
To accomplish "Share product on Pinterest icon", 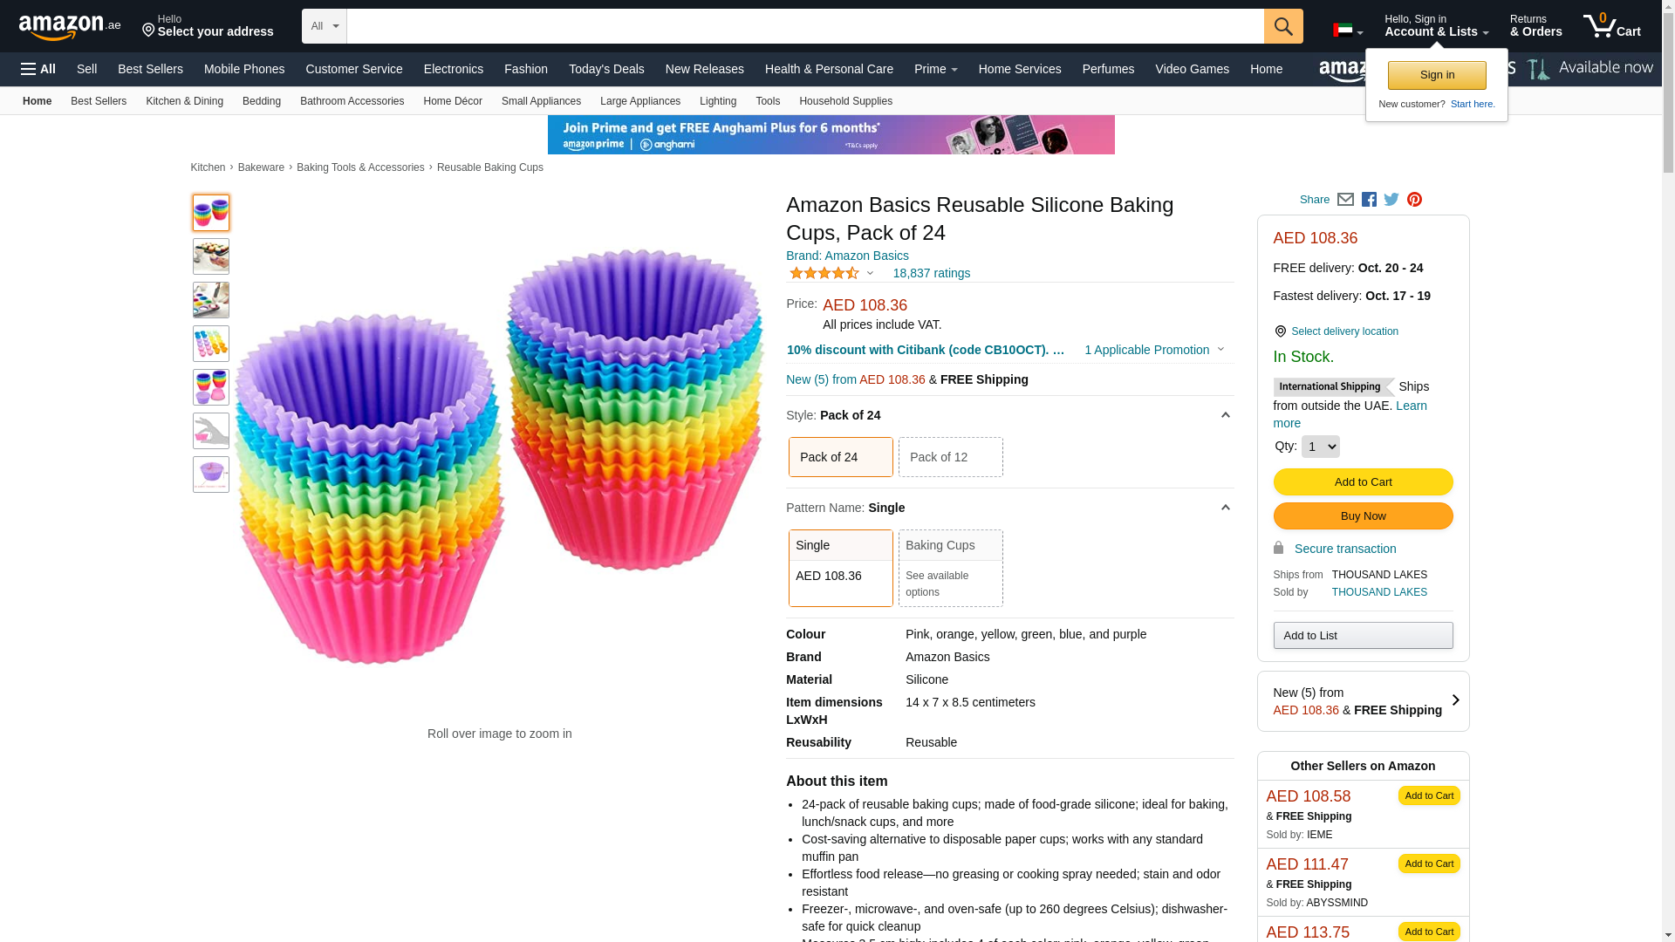I will 1414,200.
